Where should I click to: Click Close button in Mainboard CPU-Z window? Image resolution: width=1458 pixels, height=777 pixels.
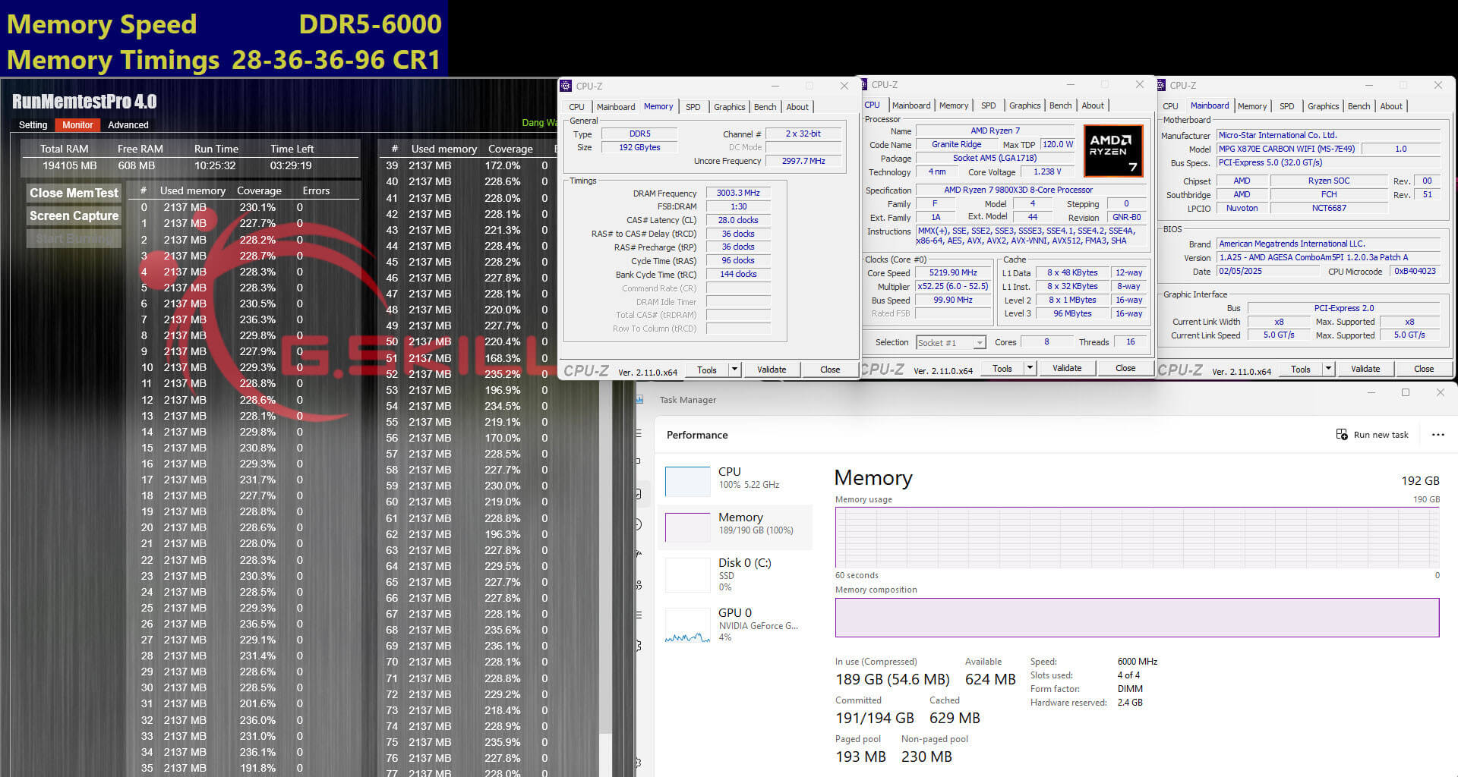click(x=1424, y=369)
